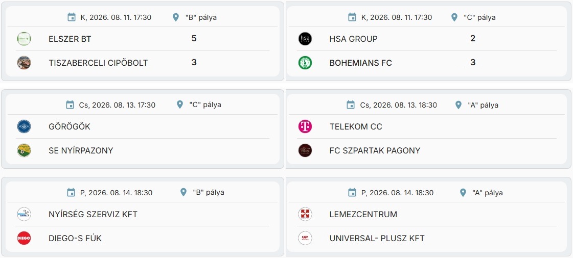The width and height of the screenshot is (573, 260).
Task: Select the FC SZPARTAK PAGONY team name
Action: 375,150
